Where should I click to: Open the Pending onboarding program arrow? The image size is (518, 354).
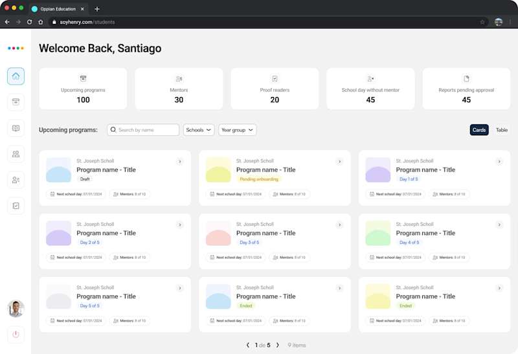tap(339, 162)
